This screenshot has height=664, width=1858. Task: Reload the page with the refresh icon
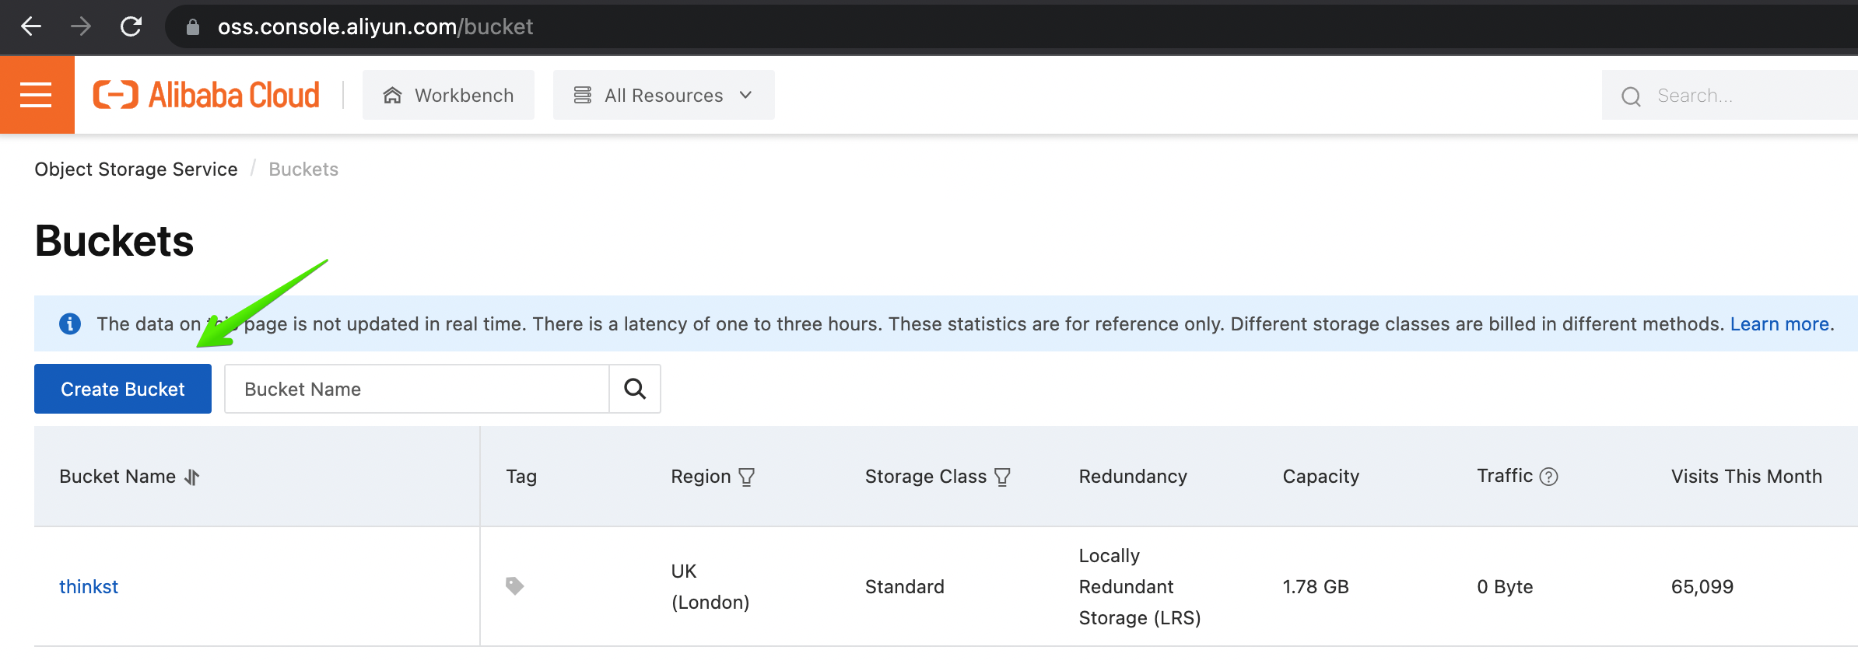coord(131,26)
